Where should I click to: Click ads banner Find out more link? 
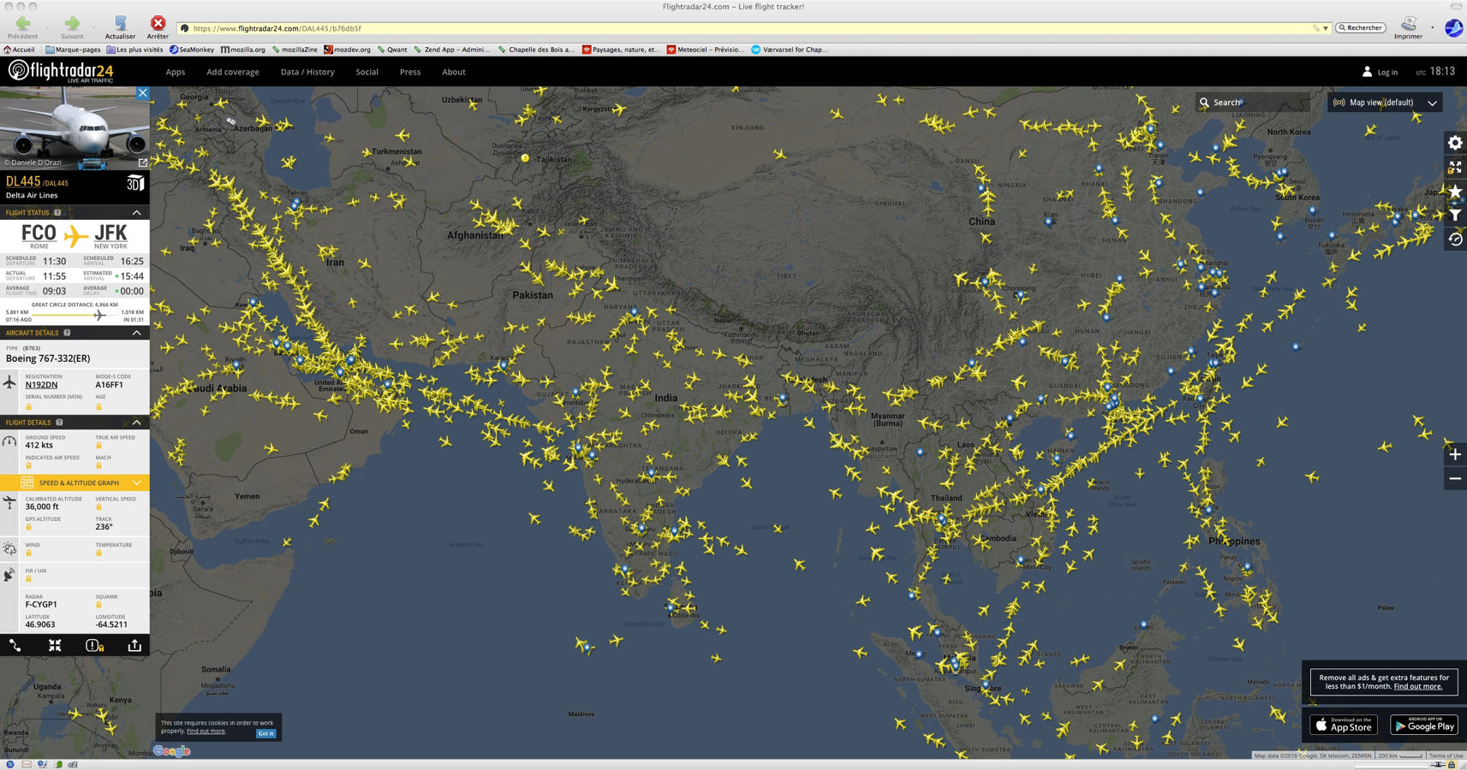point(1418,686)
